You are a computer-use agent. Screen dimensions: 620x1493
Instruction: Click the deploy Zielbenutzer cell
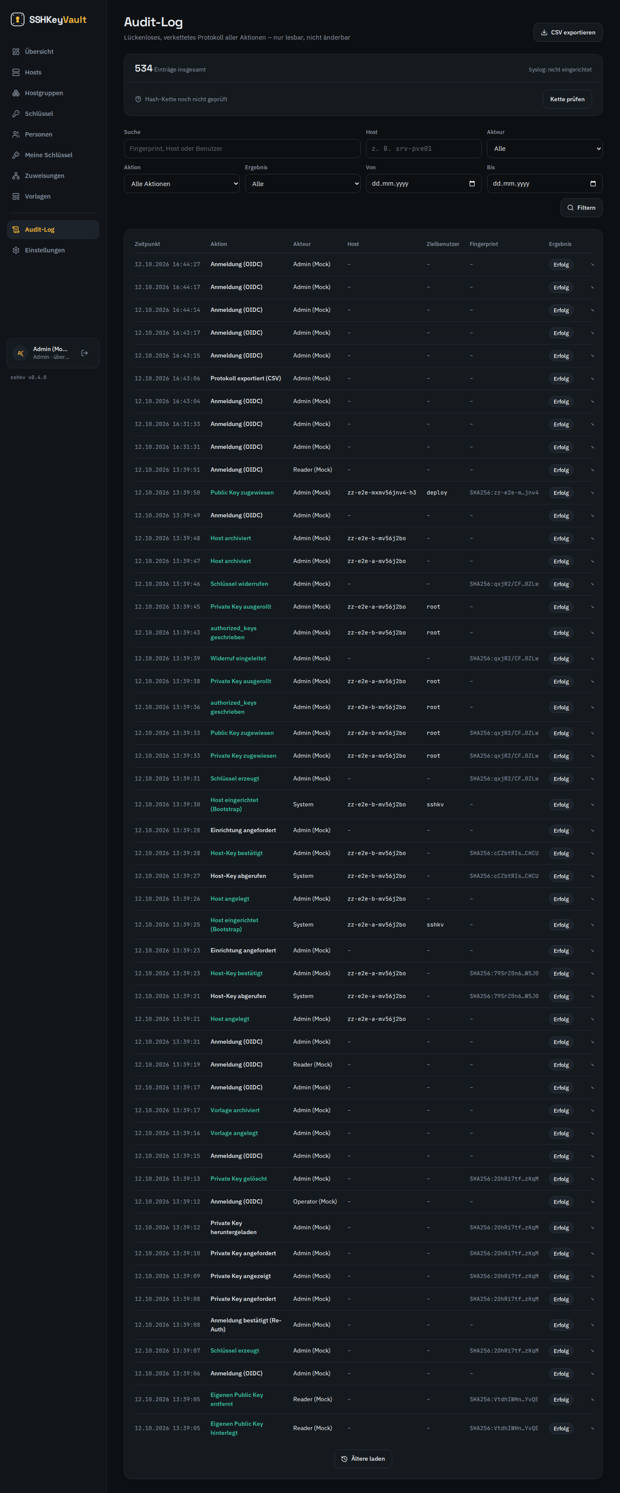pyautogui.click(x=437, y=493)
